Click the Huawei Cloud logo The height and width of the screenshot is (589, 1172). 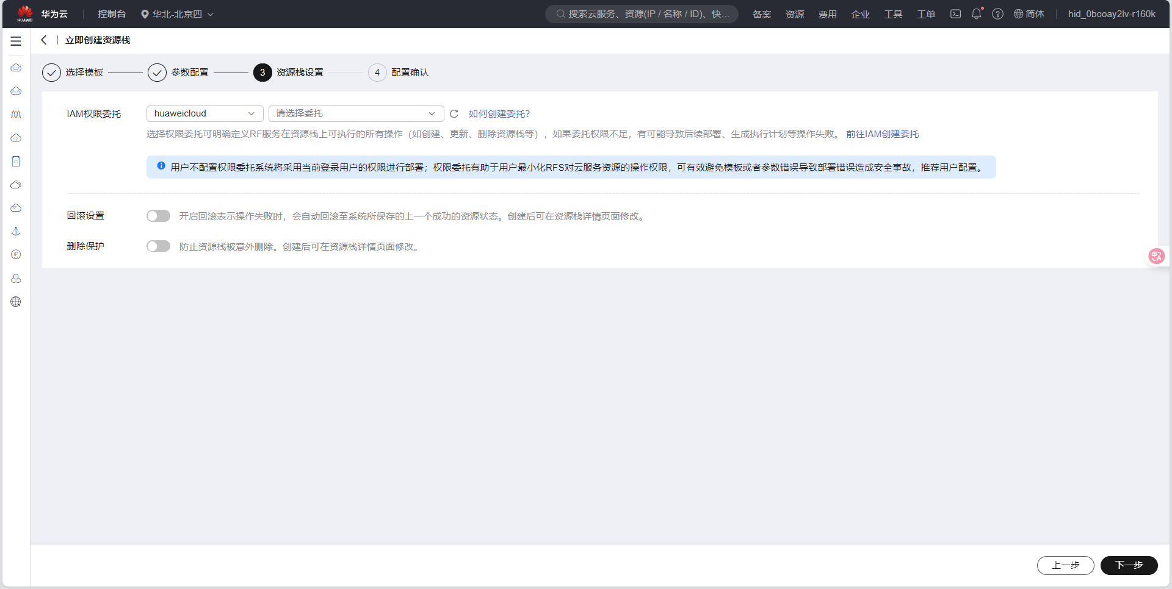point(25,13)
